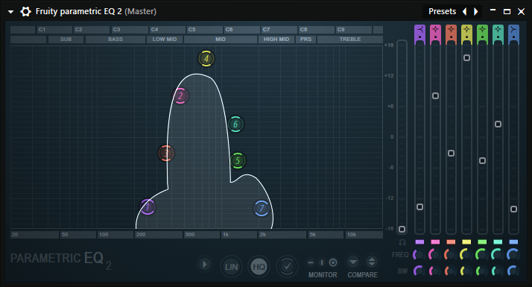Select the next preset arrow

point(475,11)
